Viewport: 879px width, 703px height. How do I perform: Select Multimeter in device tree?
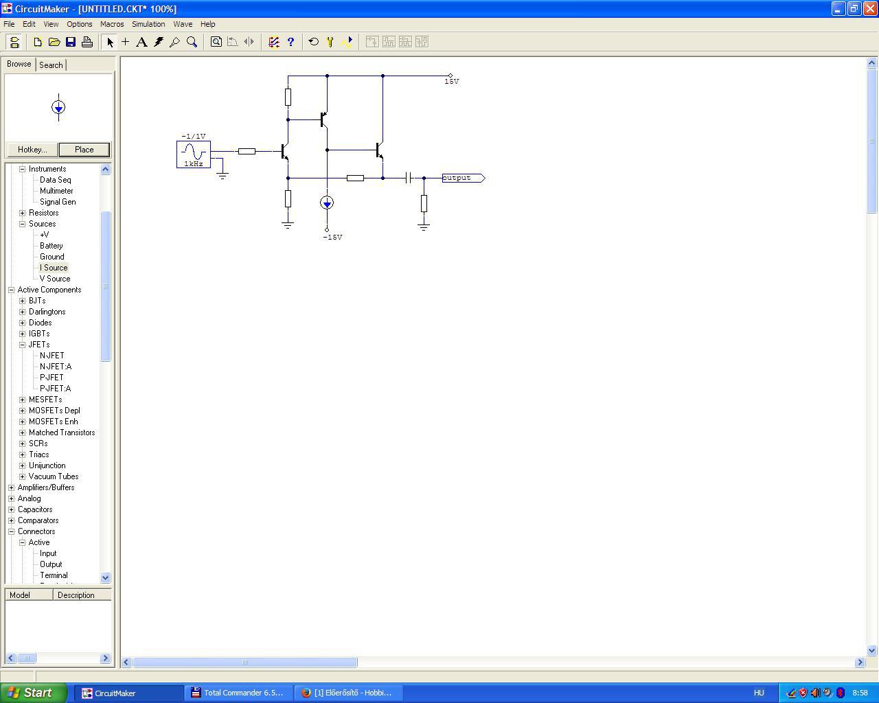click(x=56, y=191)
